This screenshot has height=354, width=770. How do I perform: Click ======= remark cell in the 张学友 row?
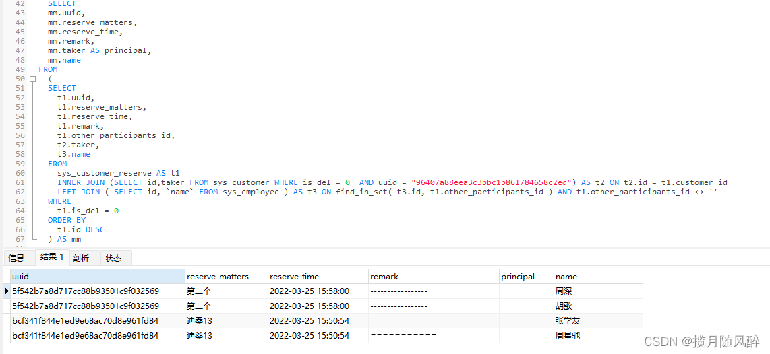point(433,321)
